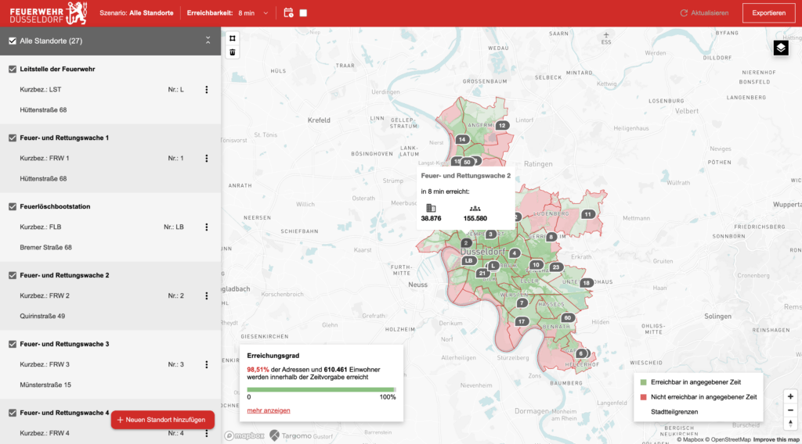The height and width of the screenshot is (444, 802).
Task: Select station marker 2 near Düsseldorf label
Action: (x=466, y=243)
